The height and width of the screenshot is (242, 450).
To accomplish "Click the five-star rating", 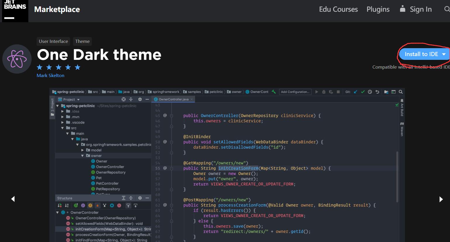I will pos(58,67).
